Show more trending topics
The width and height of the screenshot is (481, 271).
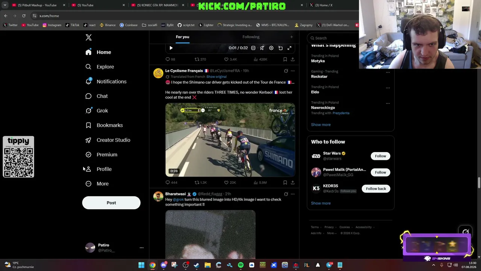321,125
